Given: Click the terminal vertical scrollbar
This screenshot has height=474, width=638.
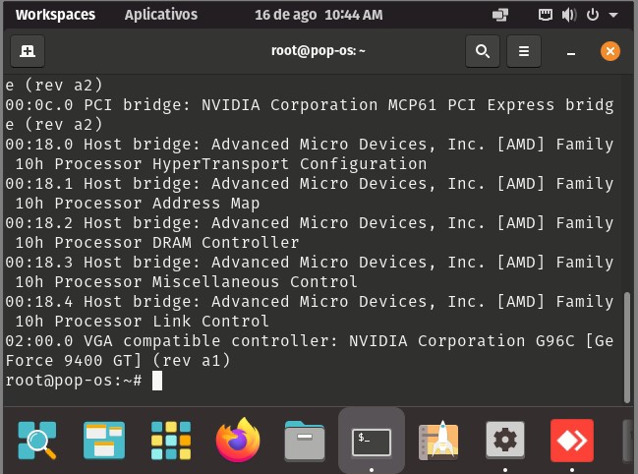Looking at the screenshot, I should (x=627, y=347).
